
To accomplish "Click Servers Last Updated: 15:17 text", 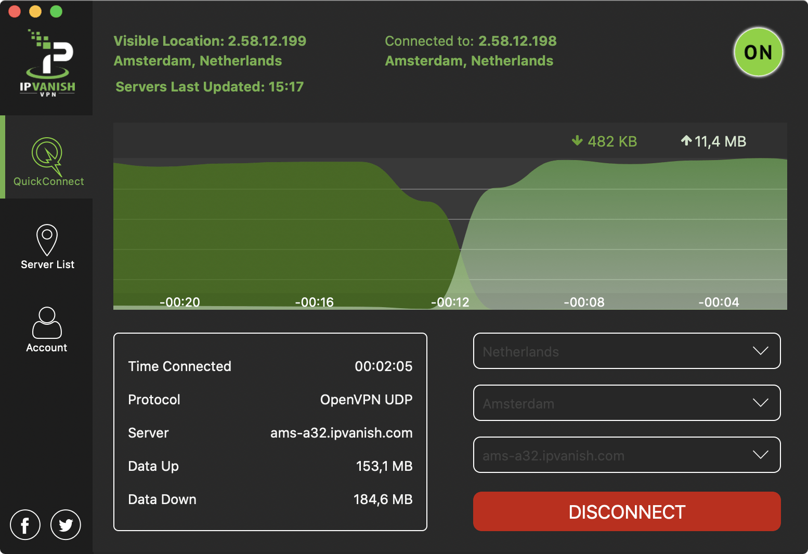I will 210,87.
